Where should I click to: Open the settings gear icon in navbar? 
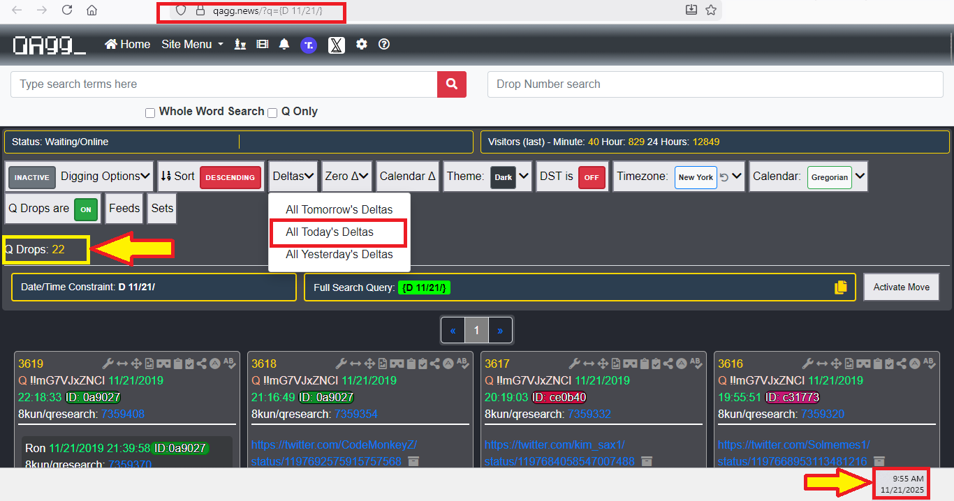[361, 45]
